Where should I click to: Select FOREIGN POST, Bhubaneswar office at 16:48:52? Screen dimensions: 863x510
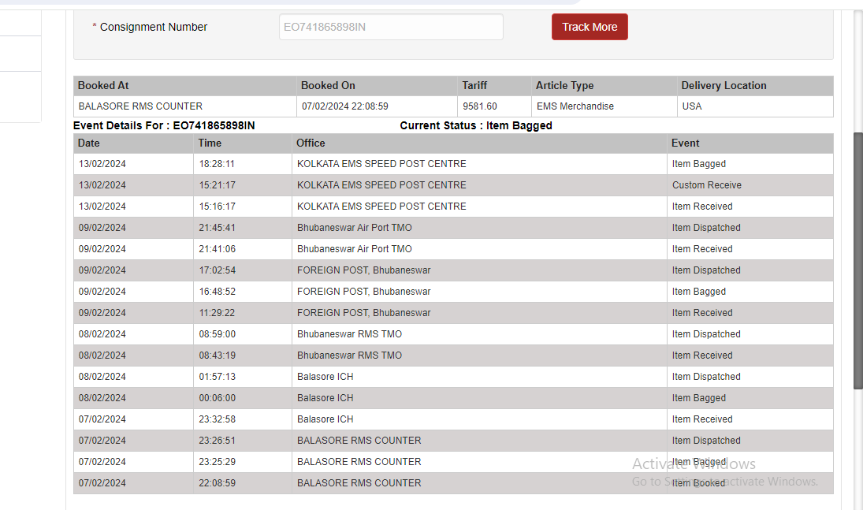tap(479, 292)
